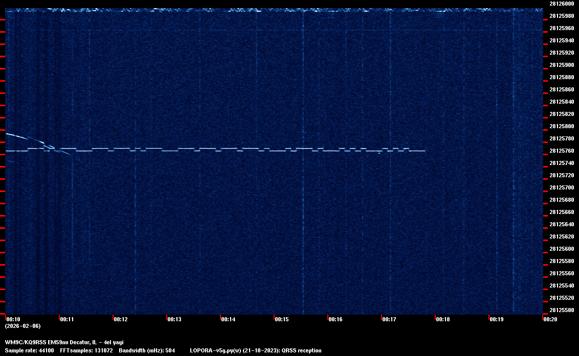Click the 28125500 frequency label
This screenshot has width=579, height=356.
click(561, 310)
